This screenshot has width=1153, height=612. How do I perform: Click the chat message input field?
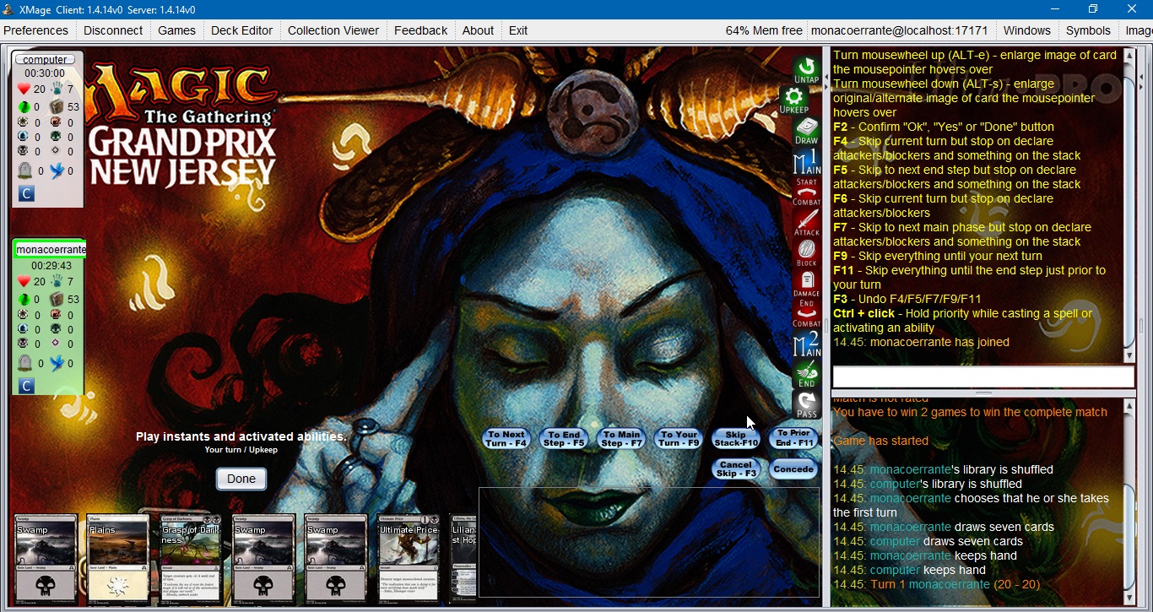click(x=983, y=376)
